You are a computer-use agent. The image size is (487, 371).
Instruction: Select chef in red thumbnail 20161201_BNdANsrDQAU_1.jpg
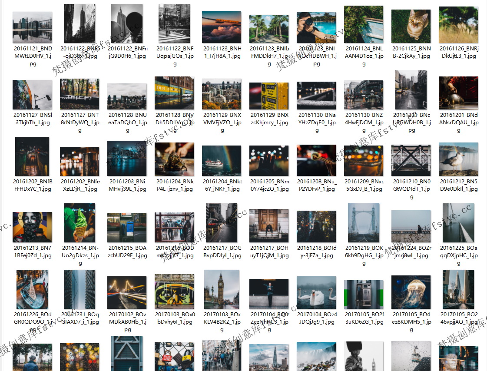[x=458, y=93]
